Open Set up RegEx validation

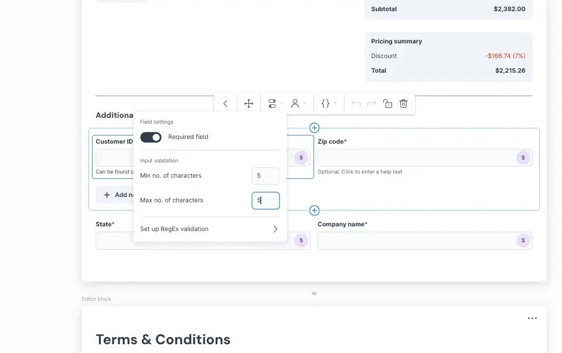pos(210,229)
